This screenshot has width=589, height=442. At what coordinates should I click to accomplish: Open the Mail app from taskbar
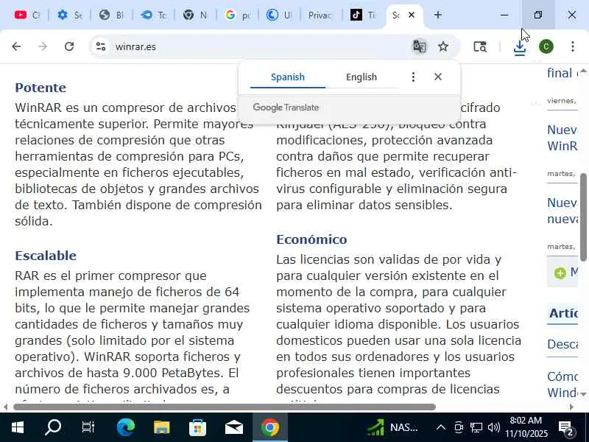click(x=233, y=427)
